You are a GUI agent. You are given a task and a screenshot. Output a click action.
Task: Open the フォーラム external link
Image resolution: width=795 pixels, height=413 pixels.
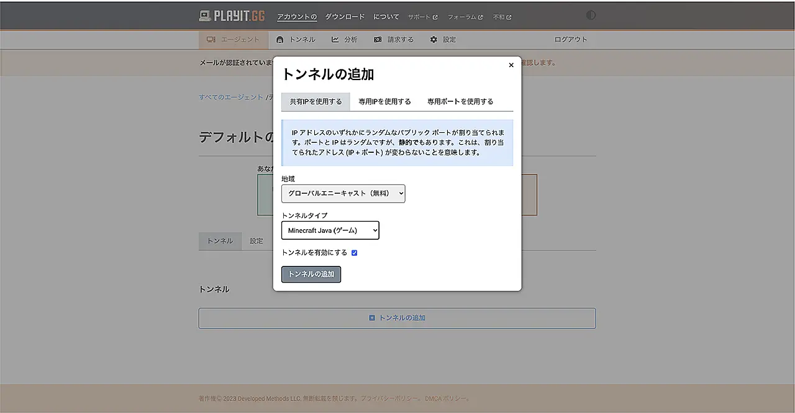tap(465, 17)
